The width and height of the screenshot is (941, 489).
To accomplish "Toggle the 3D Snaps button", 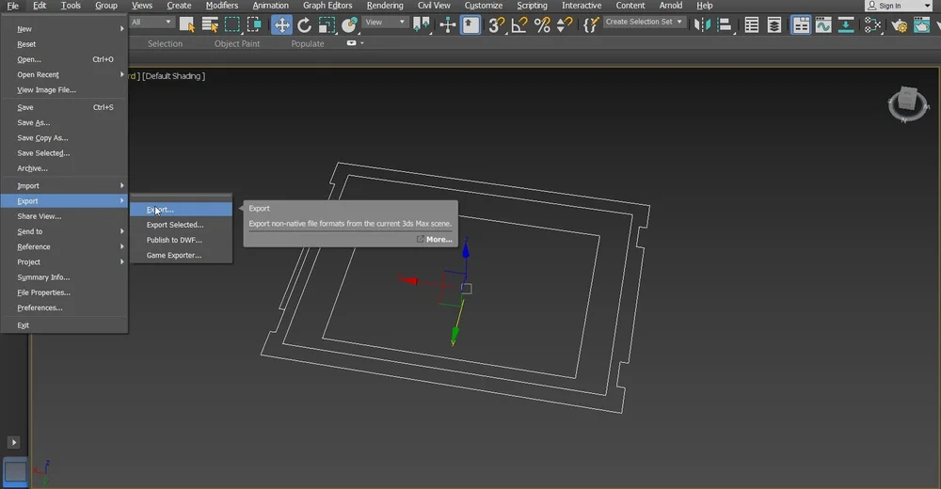I will coord(496,24).
